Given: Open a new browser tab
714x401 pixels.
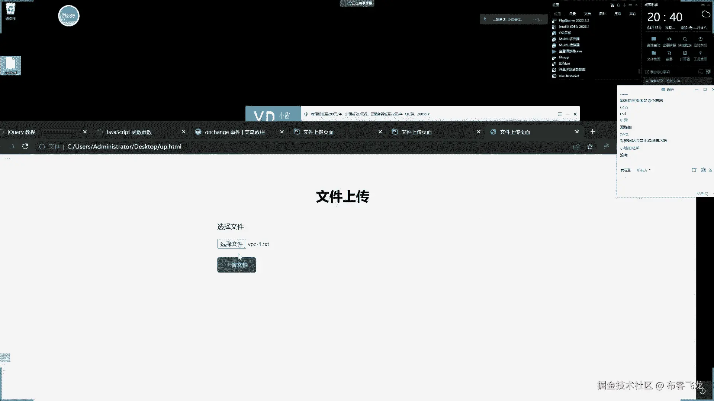Looking at the screenshot, I should (593, 132).
